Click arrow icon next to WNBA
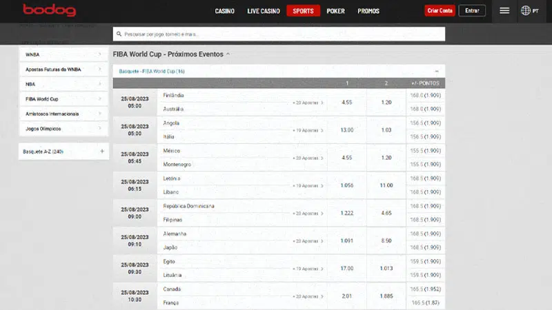 click(100, 54)
